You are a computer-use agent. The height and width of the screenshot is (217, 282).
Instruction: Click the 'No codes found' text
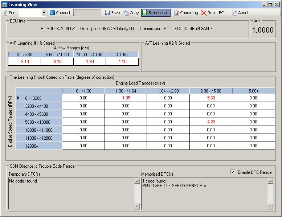tap(23, 181)
